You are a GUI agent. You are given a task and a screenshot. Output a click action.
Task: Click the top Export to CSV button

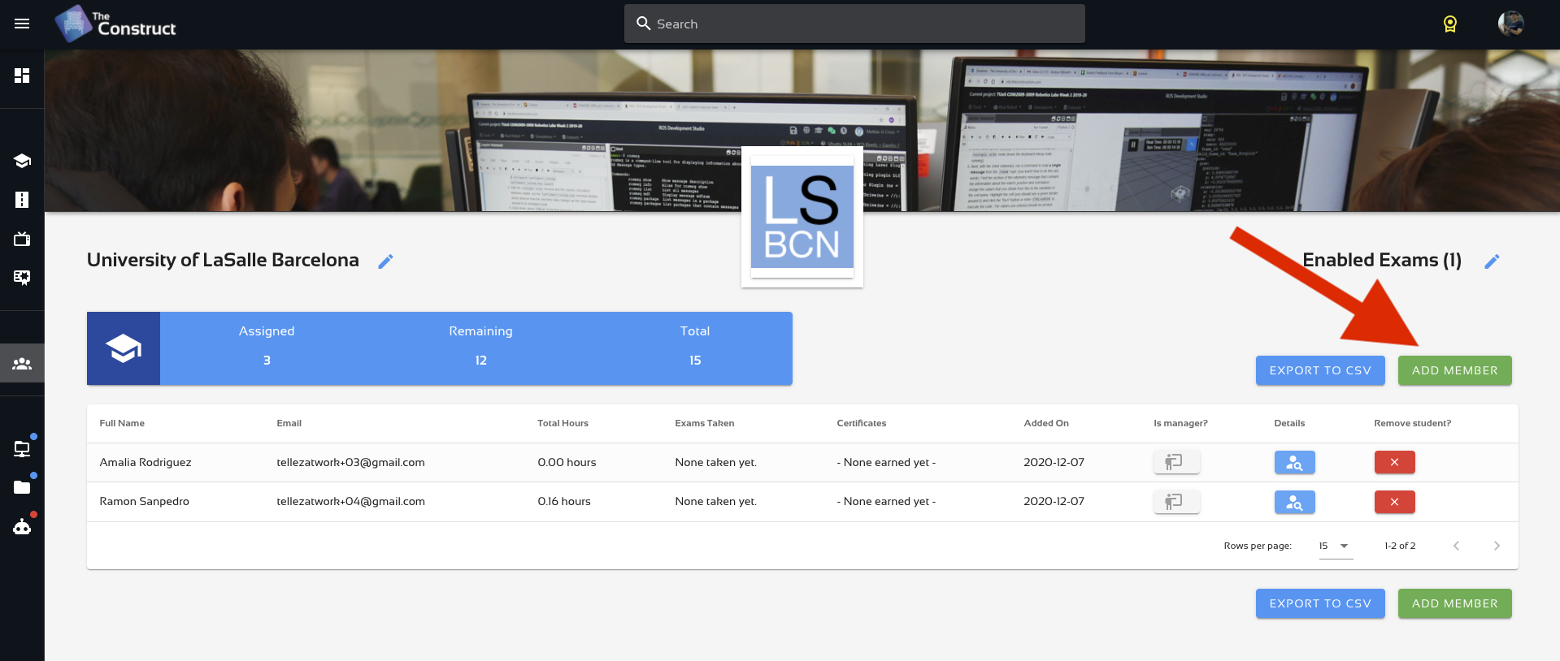click(1320, 370)
